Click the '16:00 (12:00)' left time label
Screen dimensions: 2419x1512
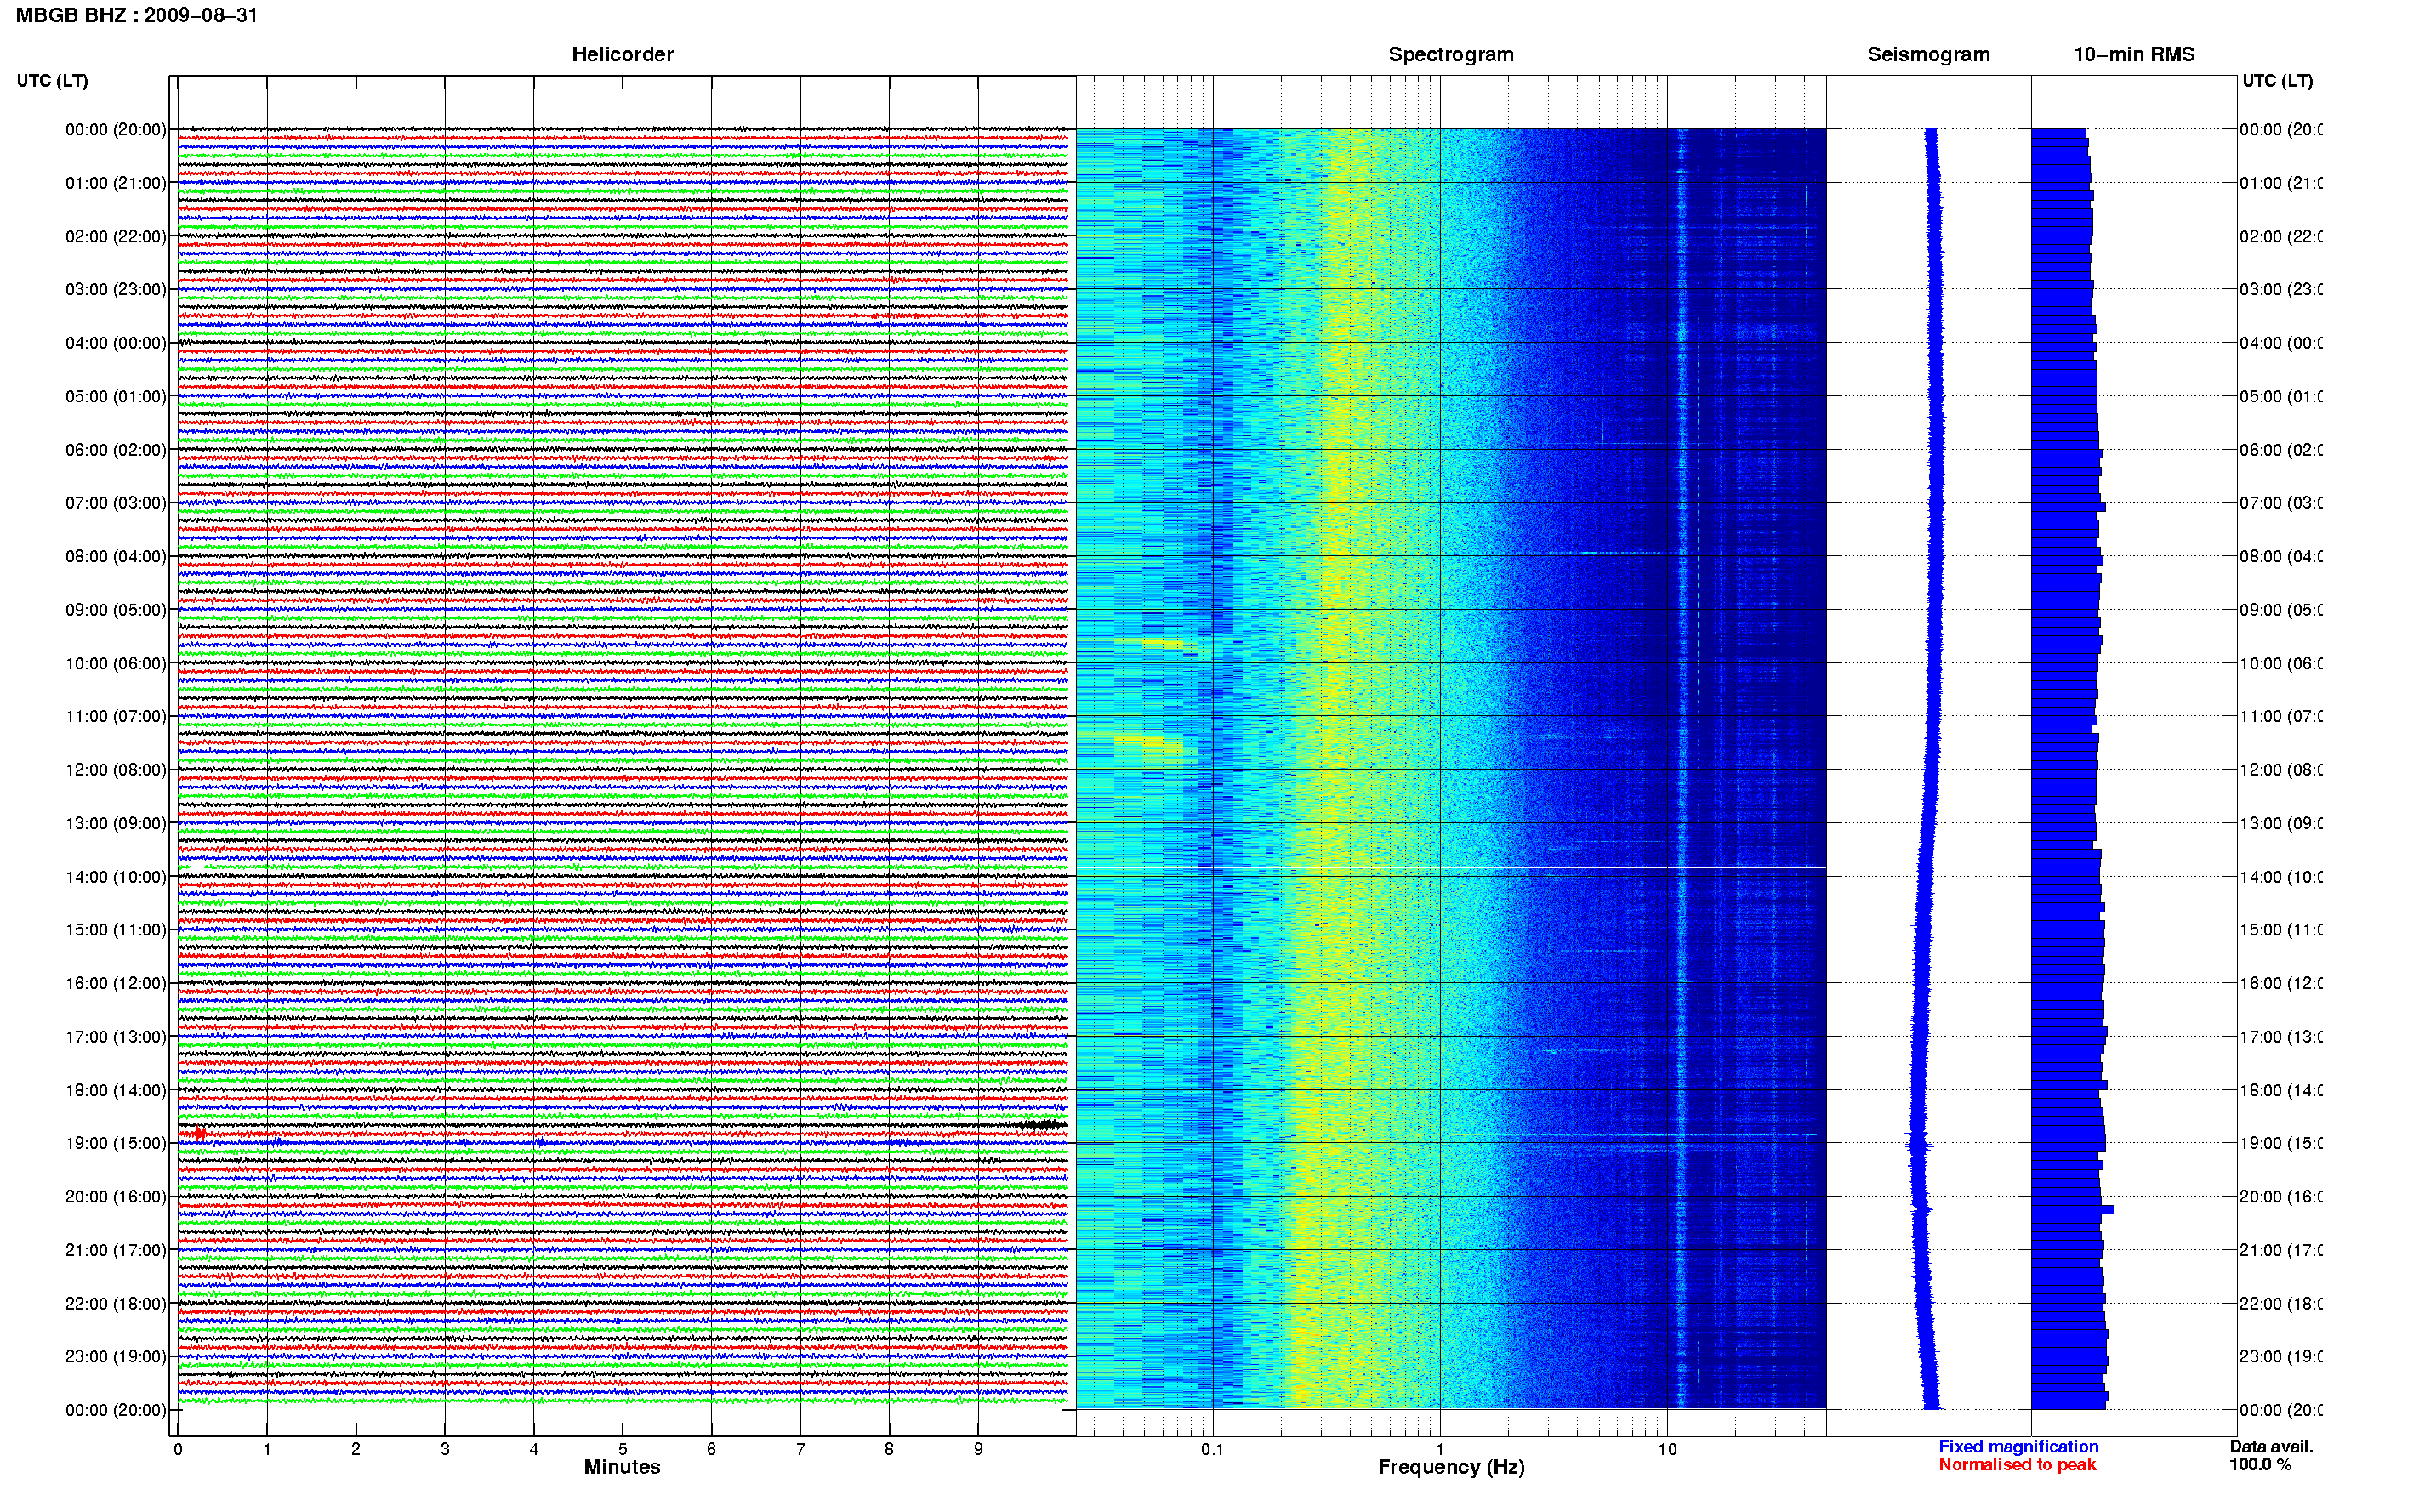click(x=116, y=983)
